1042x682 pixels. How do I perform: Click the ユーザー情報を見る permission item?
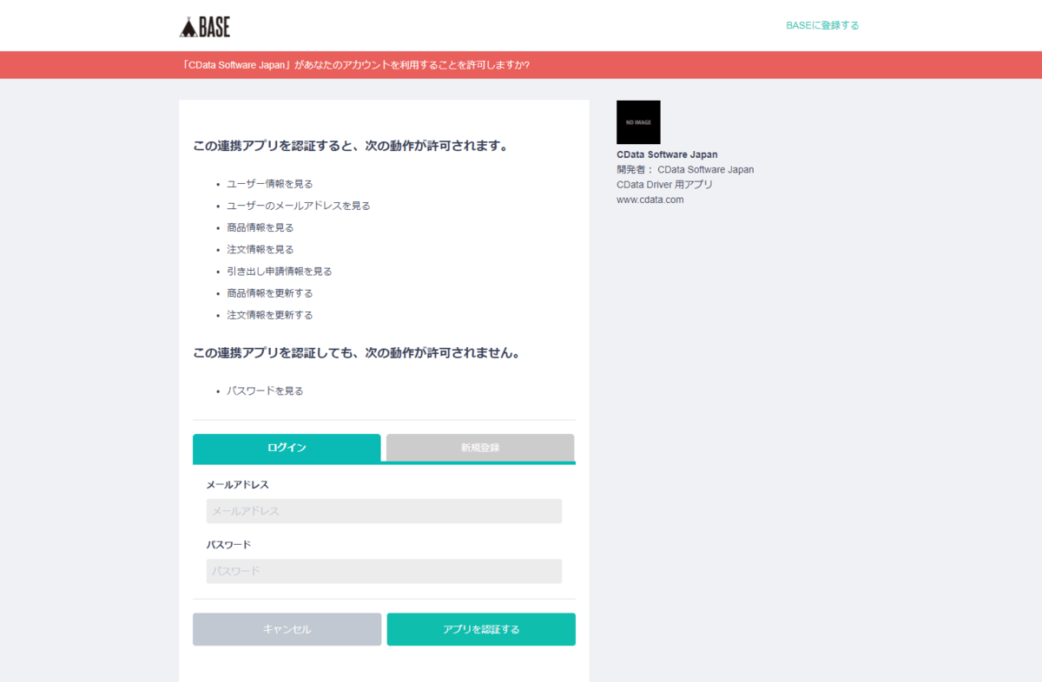270,184
